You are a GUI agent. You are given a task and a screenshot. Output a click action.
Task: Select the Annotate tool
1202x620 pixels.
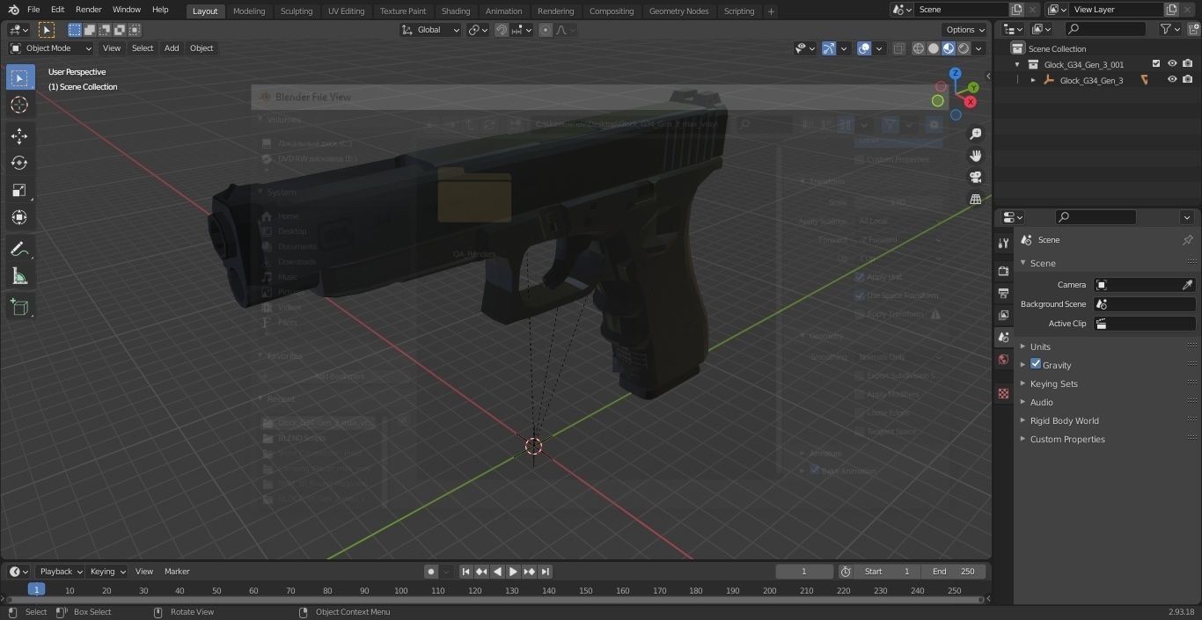[19, 249]
